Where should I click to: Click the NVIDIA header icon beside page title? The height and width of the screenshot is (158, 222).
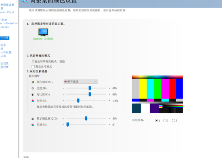[24, 2]
